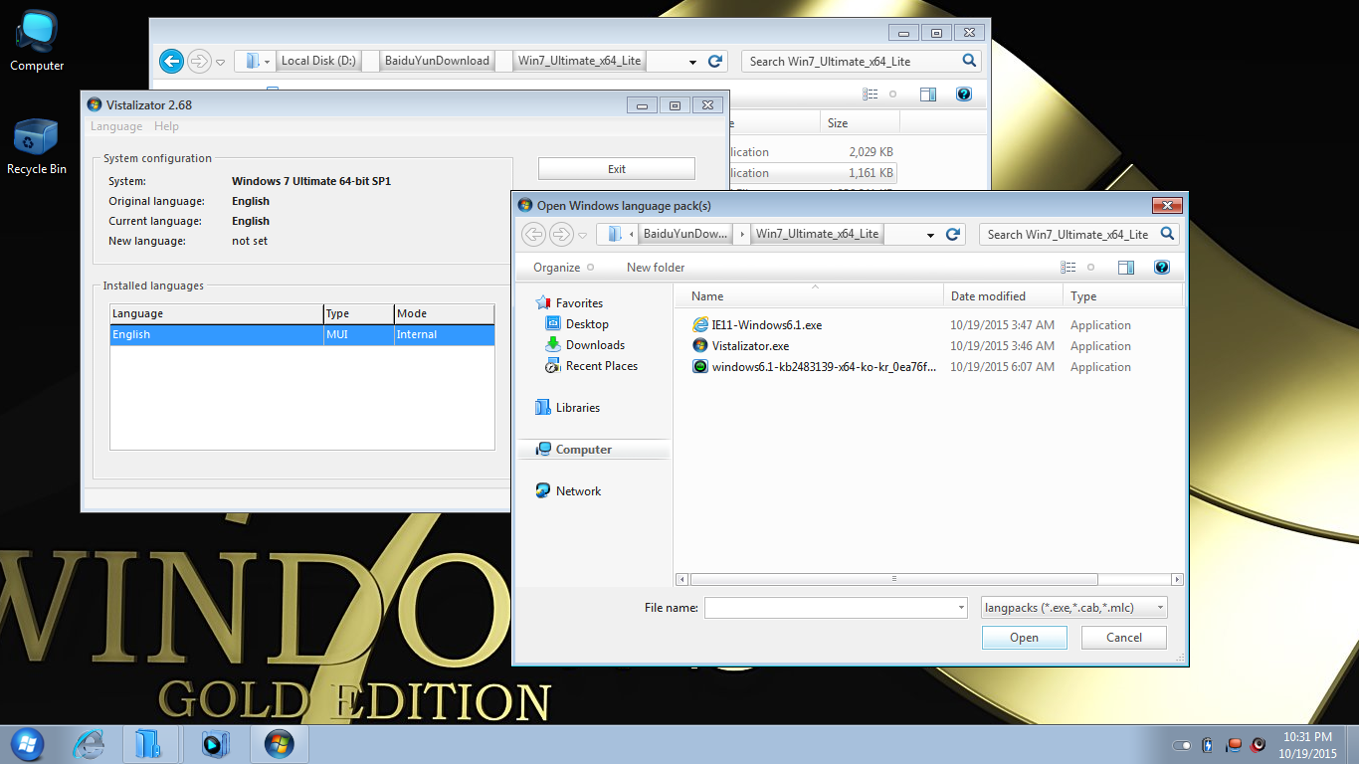
Task: Click view options arrow in Open dialog
Action: pyautogui.click(x=1090, y=268)
